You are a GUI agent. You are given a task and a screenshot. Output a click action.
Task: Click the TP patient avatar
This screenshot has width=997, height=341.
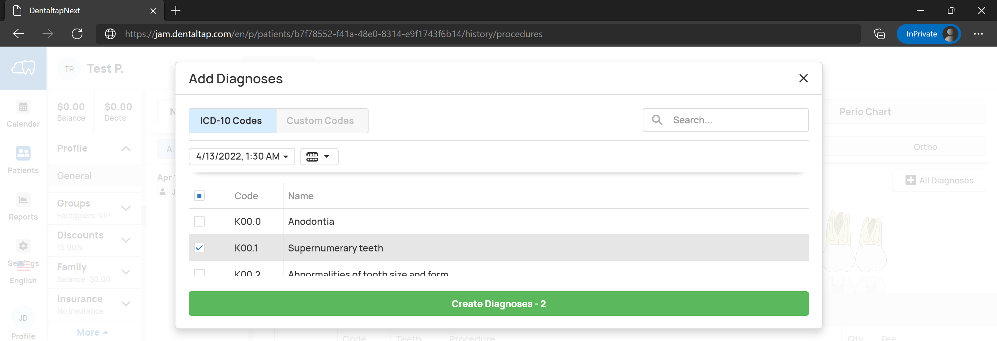69,69
